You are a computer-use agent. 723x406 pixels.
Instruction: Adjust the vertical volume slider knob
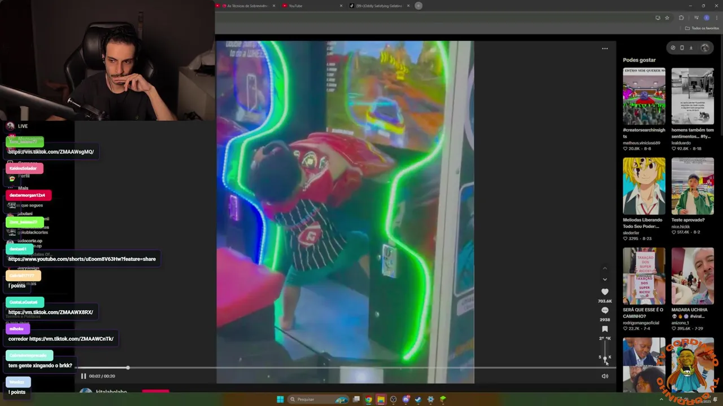(x=605, y=358)
